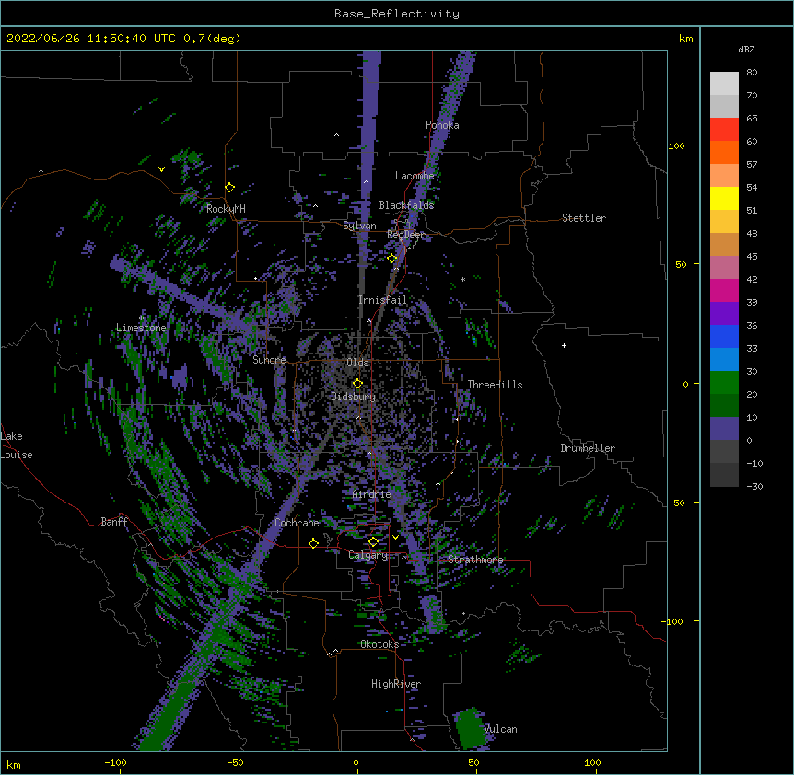Pick the magenta 42-39 dBZ legend swatch
This screenshot has height=775, width=794.
724,290
